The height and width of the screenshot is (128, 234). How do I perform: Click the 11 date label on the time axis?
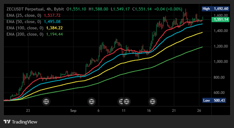tap(124, 111)
